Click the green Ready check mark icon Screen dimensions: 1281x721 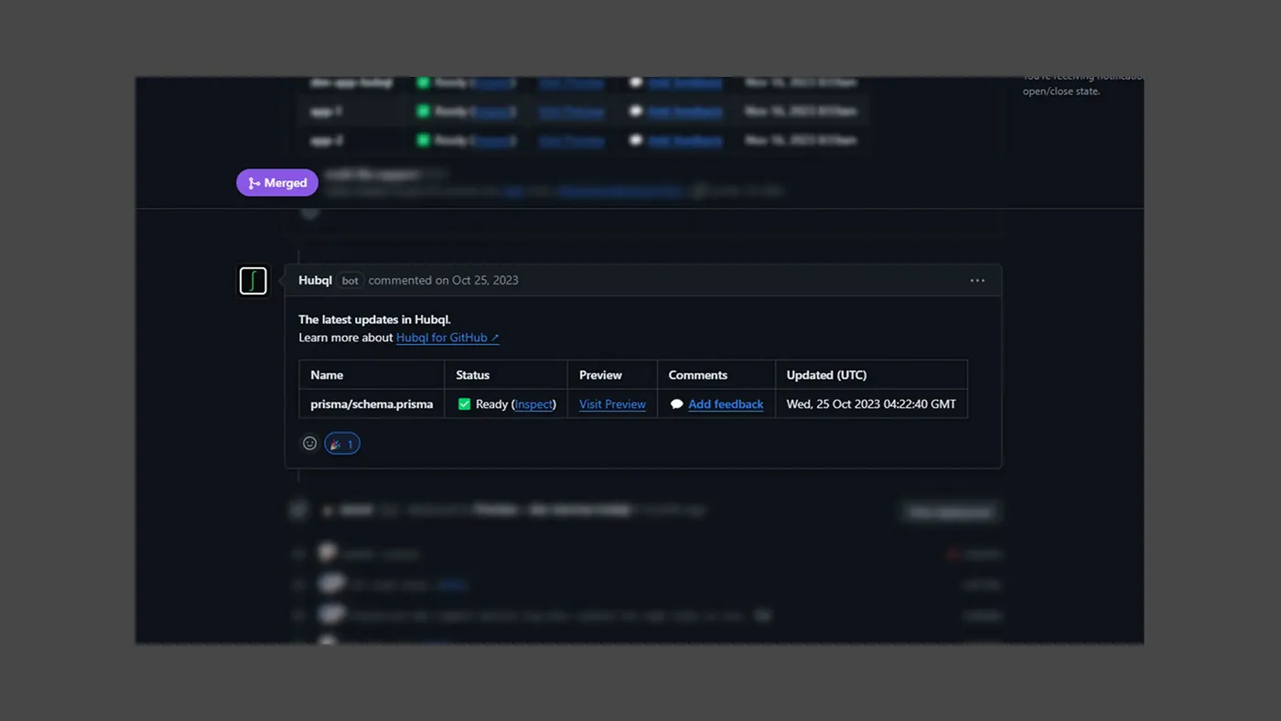click(x=464, y=404)
